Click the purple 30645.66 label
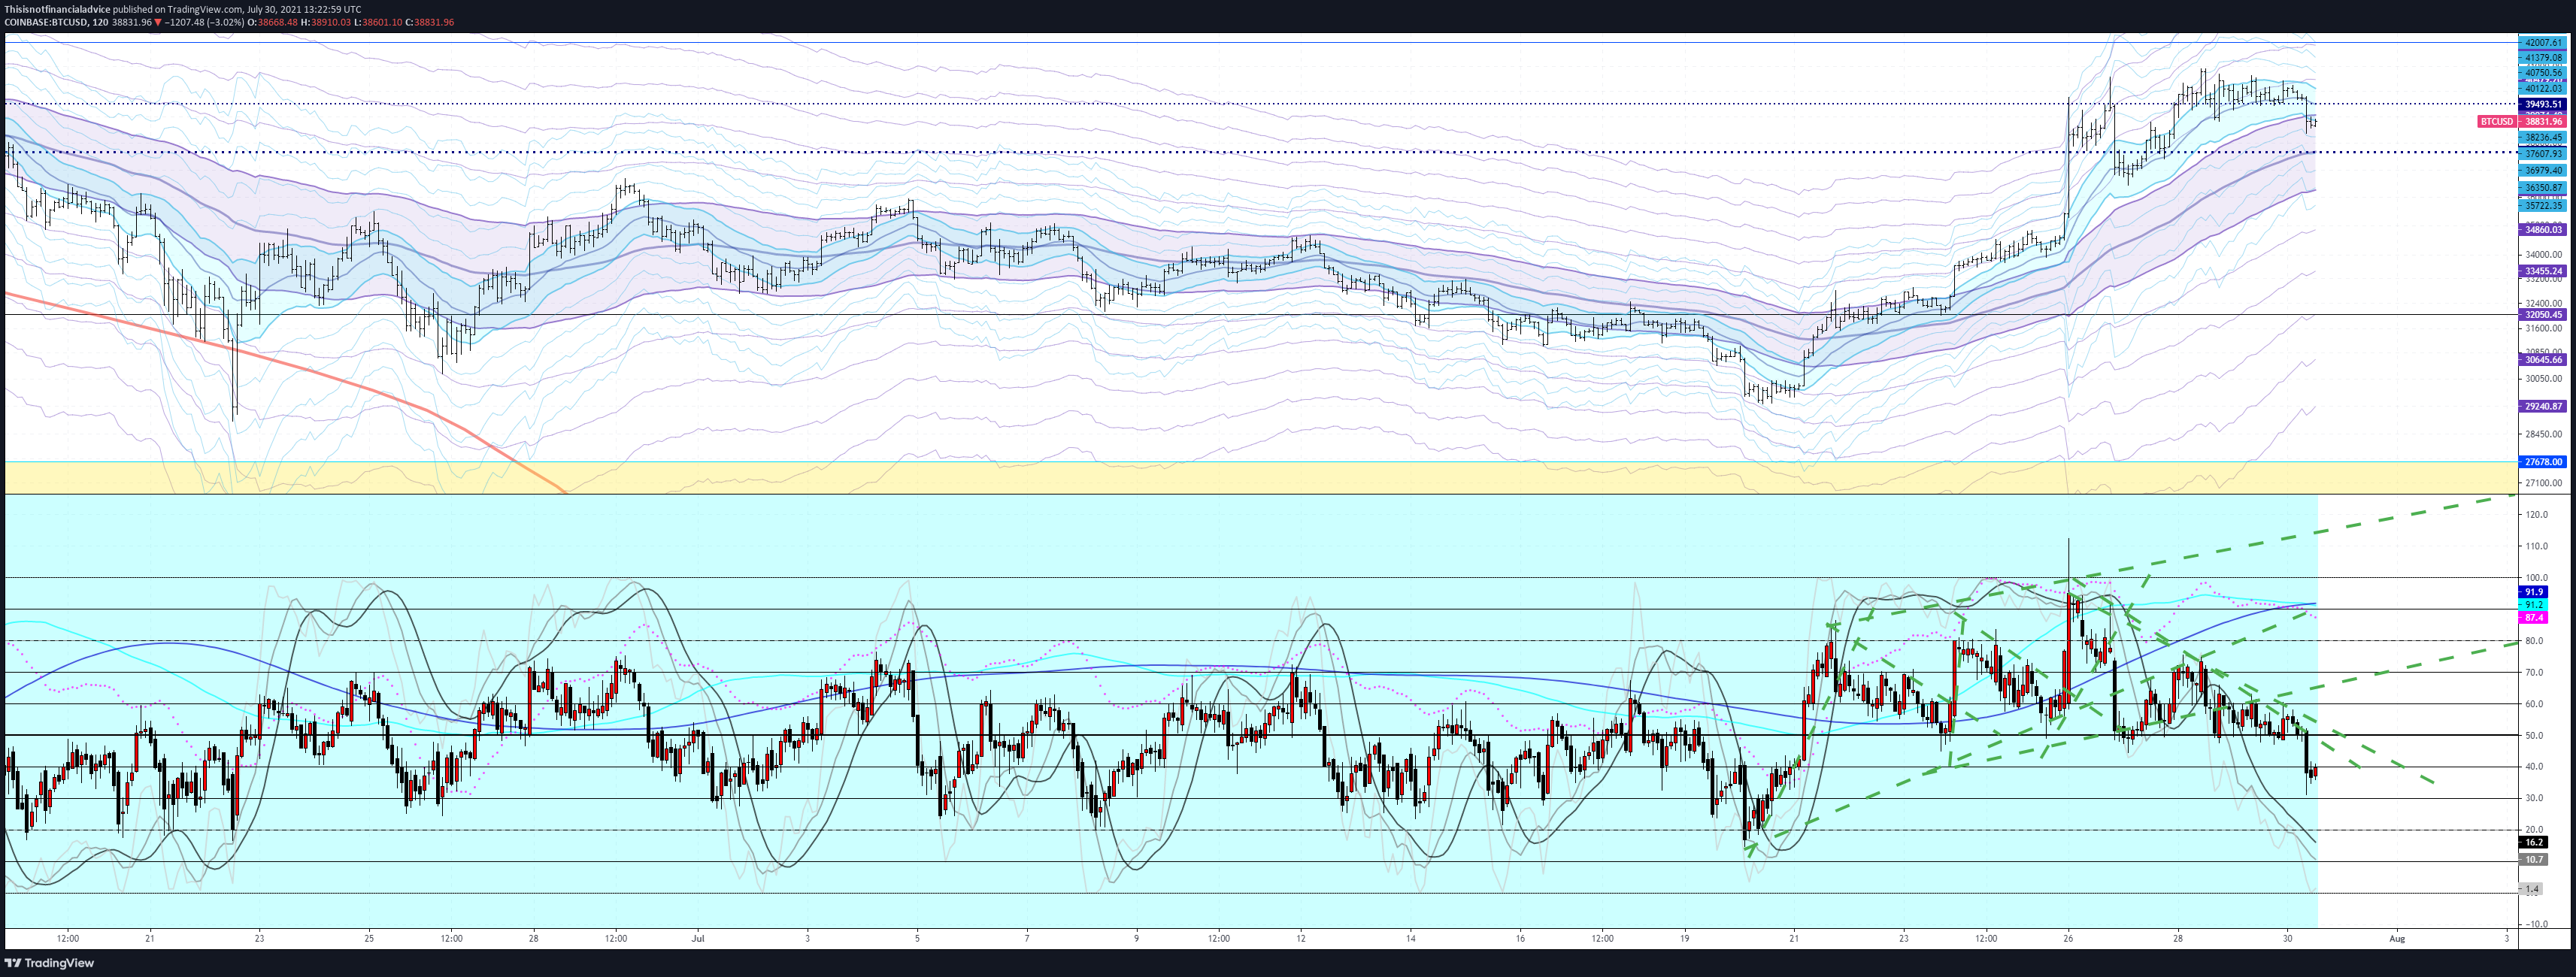 coord(2543,360)
